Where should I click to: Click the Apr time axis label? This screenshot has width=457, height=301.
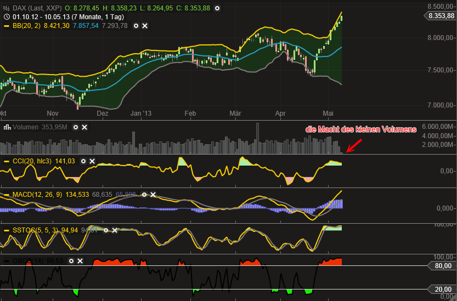coord(280,113)
